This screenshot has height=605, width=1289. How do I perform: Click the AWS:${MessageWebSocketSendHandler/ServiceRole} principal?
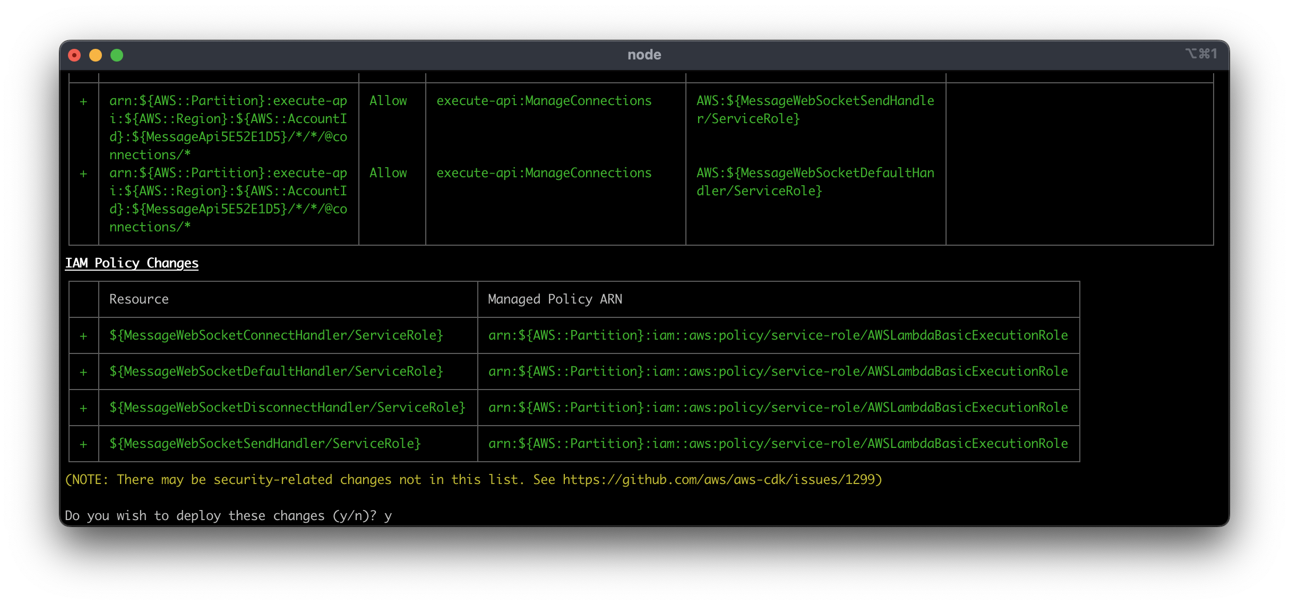click(815, 110)
